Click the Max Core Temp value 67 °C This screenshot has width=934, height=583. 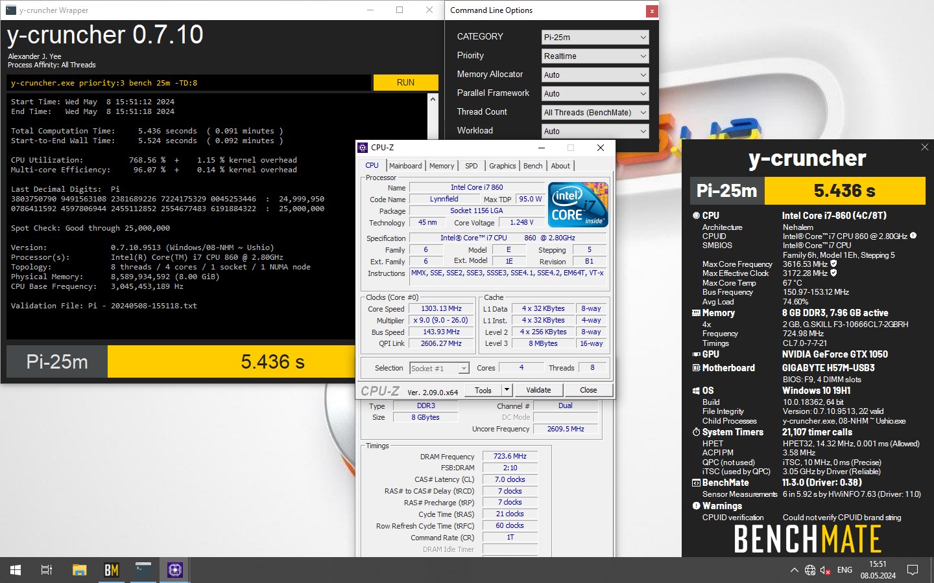pyautogui.click(x=793, y=282)
